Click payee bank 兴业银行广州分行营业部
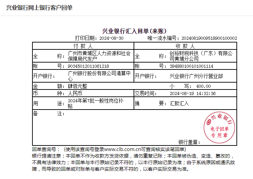 pyautogui.click(x=196, y=76)
